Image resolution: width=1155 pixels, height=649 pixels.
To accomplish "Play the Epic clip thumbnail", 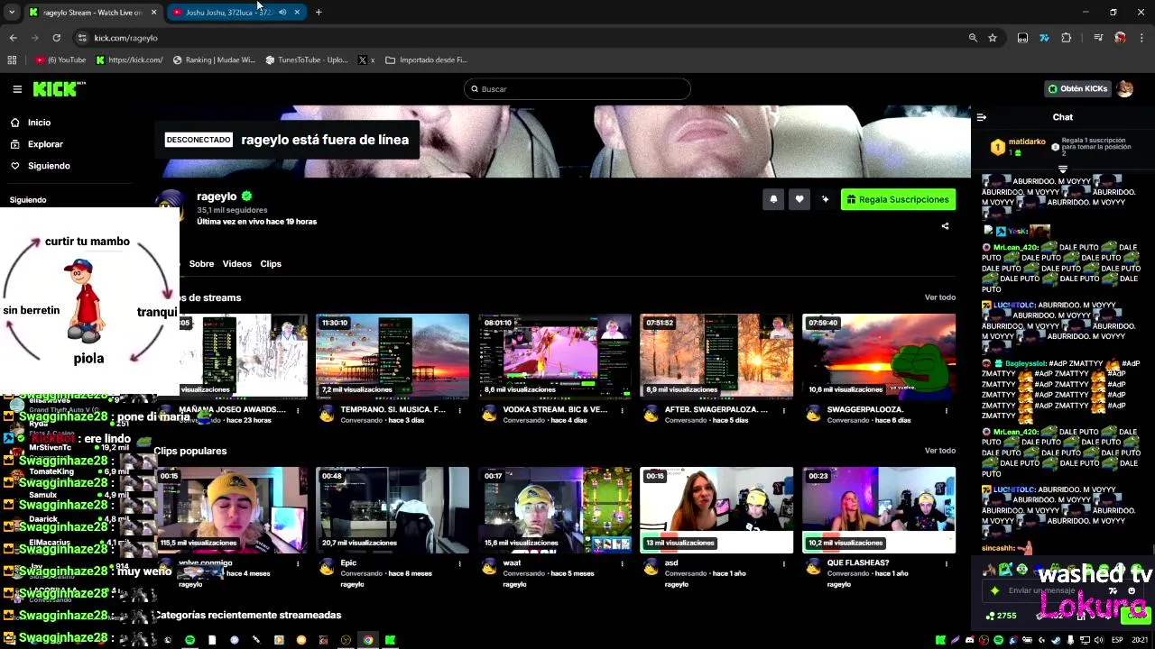I will coord(393,509).
